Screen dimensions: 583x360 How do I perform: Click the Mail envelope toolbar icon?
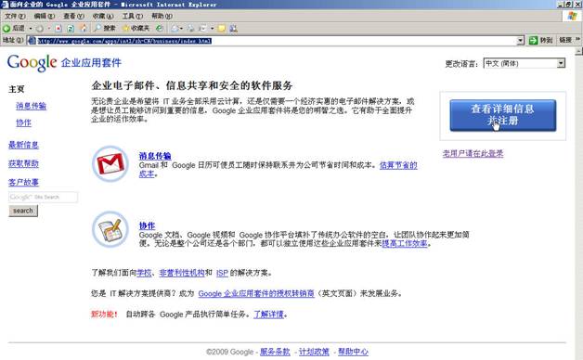(x=175, y=28)
